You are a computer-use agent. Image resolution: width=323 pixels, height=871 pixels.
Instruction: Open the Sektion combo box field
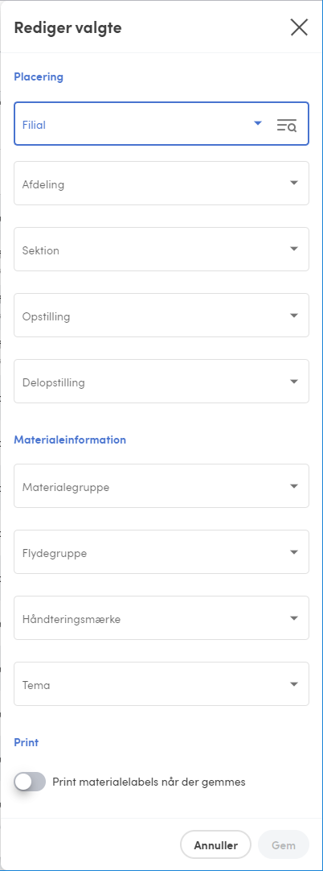coord(161,250)
